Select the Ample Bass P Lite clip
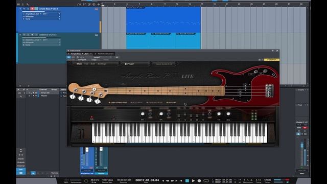This screenshot has height=184, width=327. click(163, 20)
